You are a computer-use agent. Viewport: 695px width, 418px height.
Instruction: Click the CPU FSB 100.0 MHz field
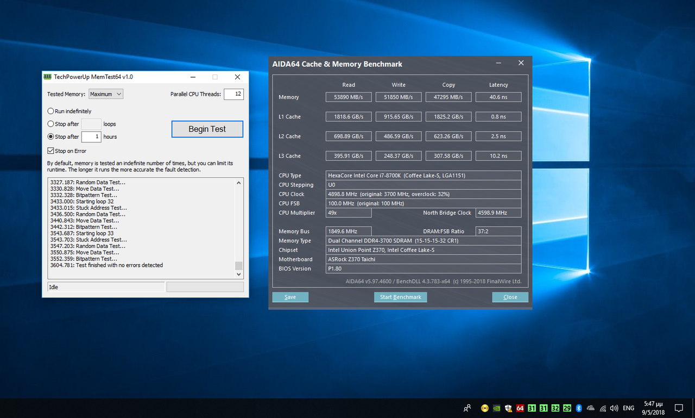pyautogui.click(x=424, y=203)
